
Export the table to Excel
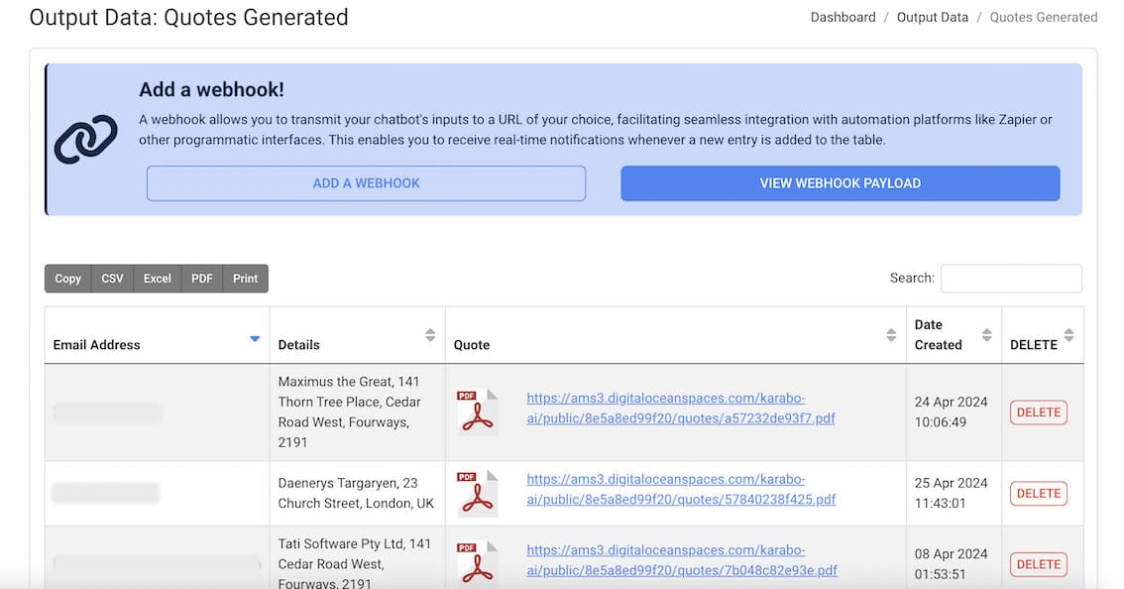coord(158,279)
